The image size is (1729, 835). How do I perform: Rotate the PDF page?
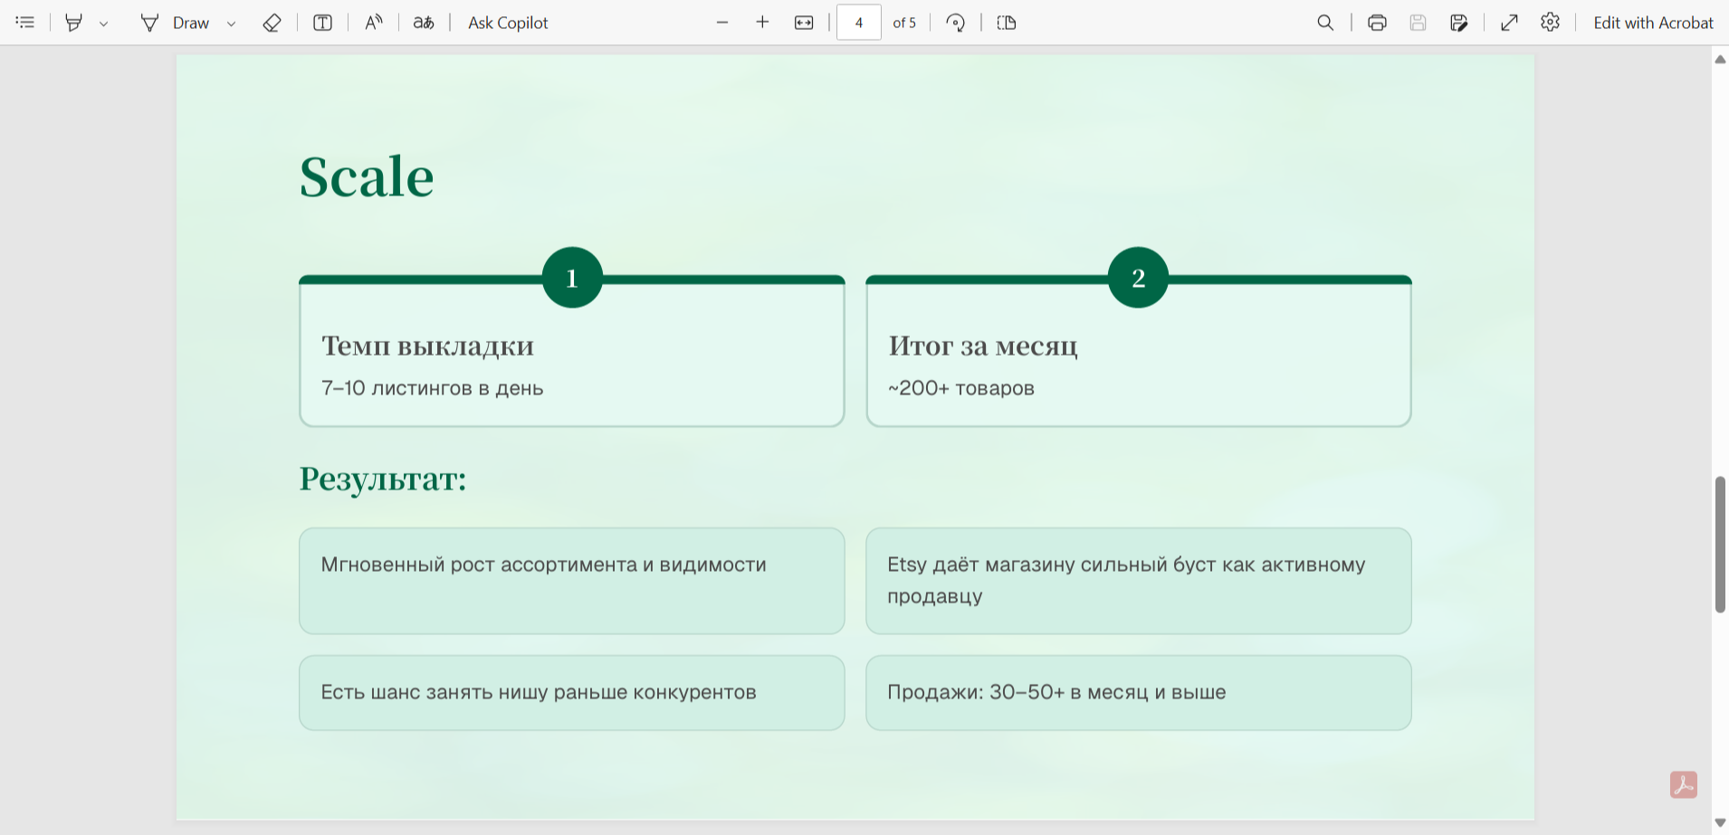click(956, 23)
